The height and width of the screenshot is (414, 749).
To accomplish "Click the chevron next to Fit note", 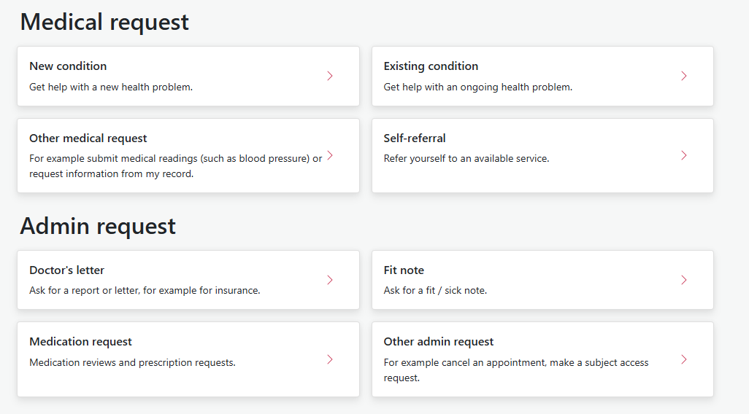I will [x=684, y=280].
